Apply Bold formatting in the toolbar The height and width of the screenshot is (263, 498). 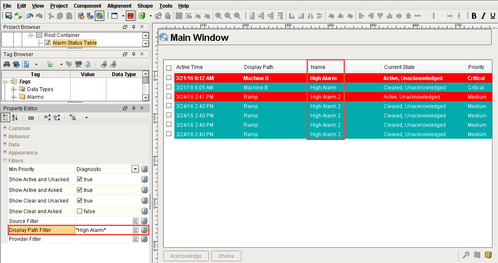[474, 16]
